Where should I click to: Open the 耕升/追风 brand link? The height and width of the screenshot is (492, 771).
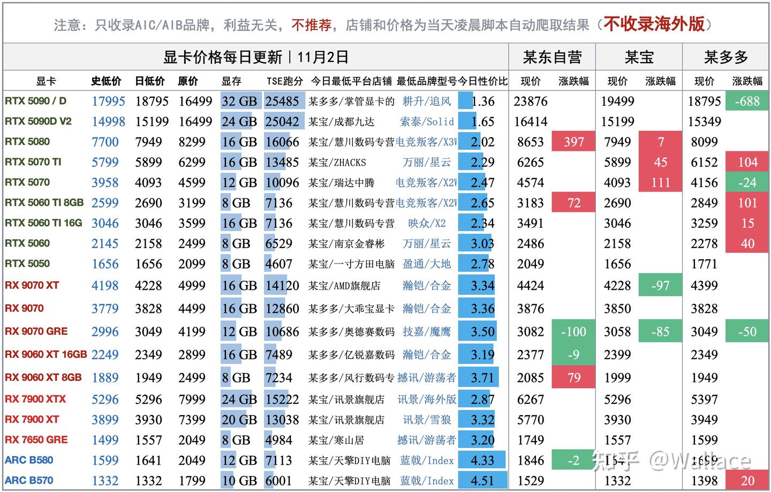(x=426, y=101)
